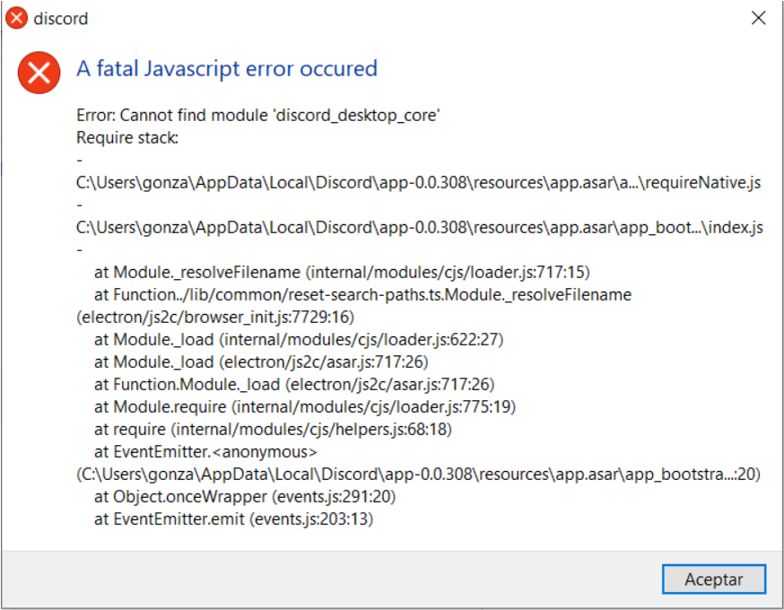Click the 'Require stack:' line
This screenshot has height=610, width=784.
point(127,137)
